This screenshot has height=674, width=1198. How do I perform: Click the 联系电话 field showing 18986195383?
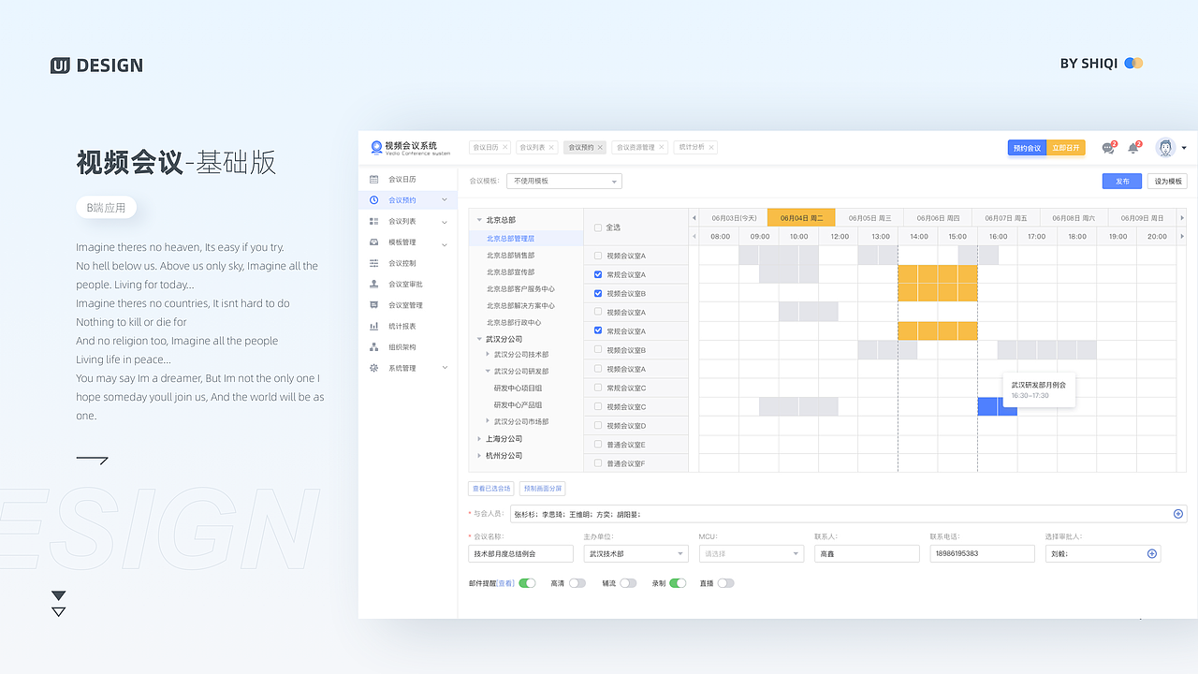coord(982,553)
